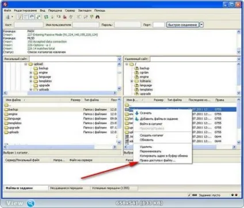Open the Передача menu
The image size is (244, 208).
coord(55,10)
